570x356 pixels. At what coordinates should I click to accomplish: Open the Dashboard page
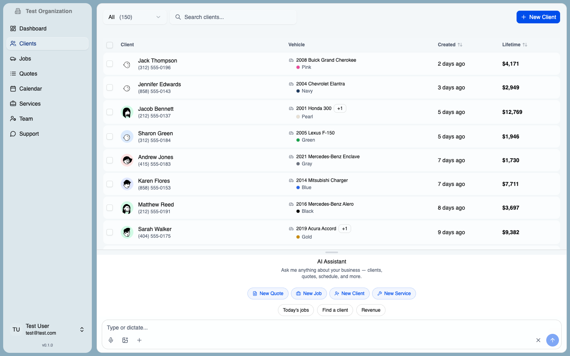[47, 28]
